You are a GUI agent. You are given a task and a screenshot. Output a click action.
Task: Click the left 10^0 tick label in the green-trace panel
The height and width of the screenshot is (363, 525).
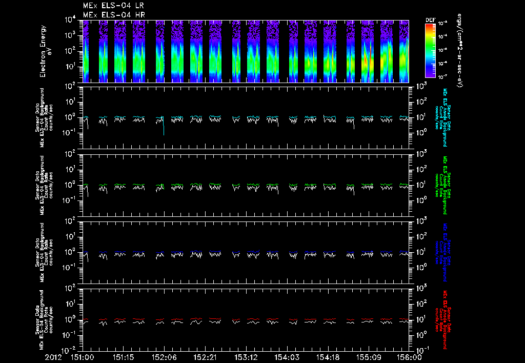coord(71,185)
